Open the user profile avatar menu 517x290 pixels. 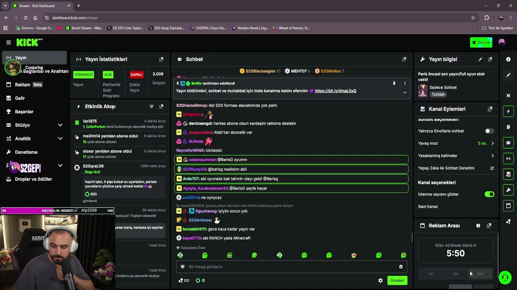tap(502, 42)
